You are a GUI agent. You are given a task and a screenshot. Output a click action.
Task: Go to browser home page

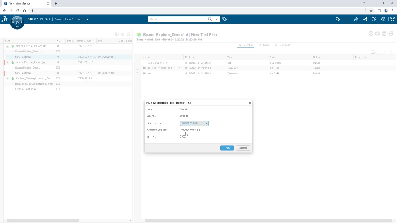(x=24, y=11)
